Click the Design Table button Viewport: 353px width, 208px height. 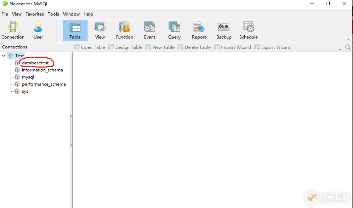[125, 47]
